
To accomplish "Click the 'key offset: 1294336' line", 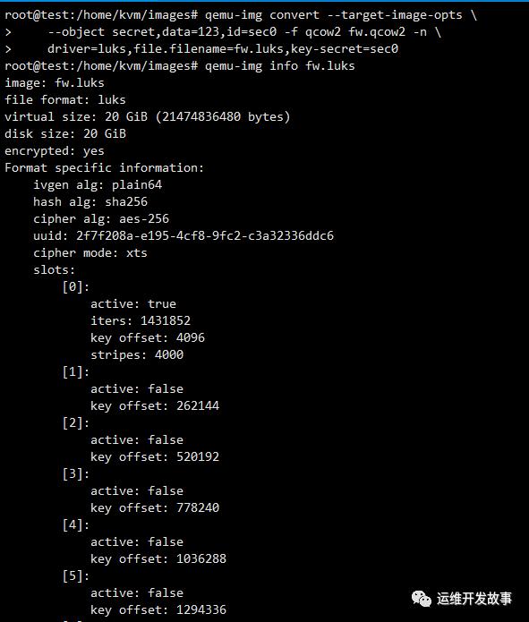I will 158,609.
